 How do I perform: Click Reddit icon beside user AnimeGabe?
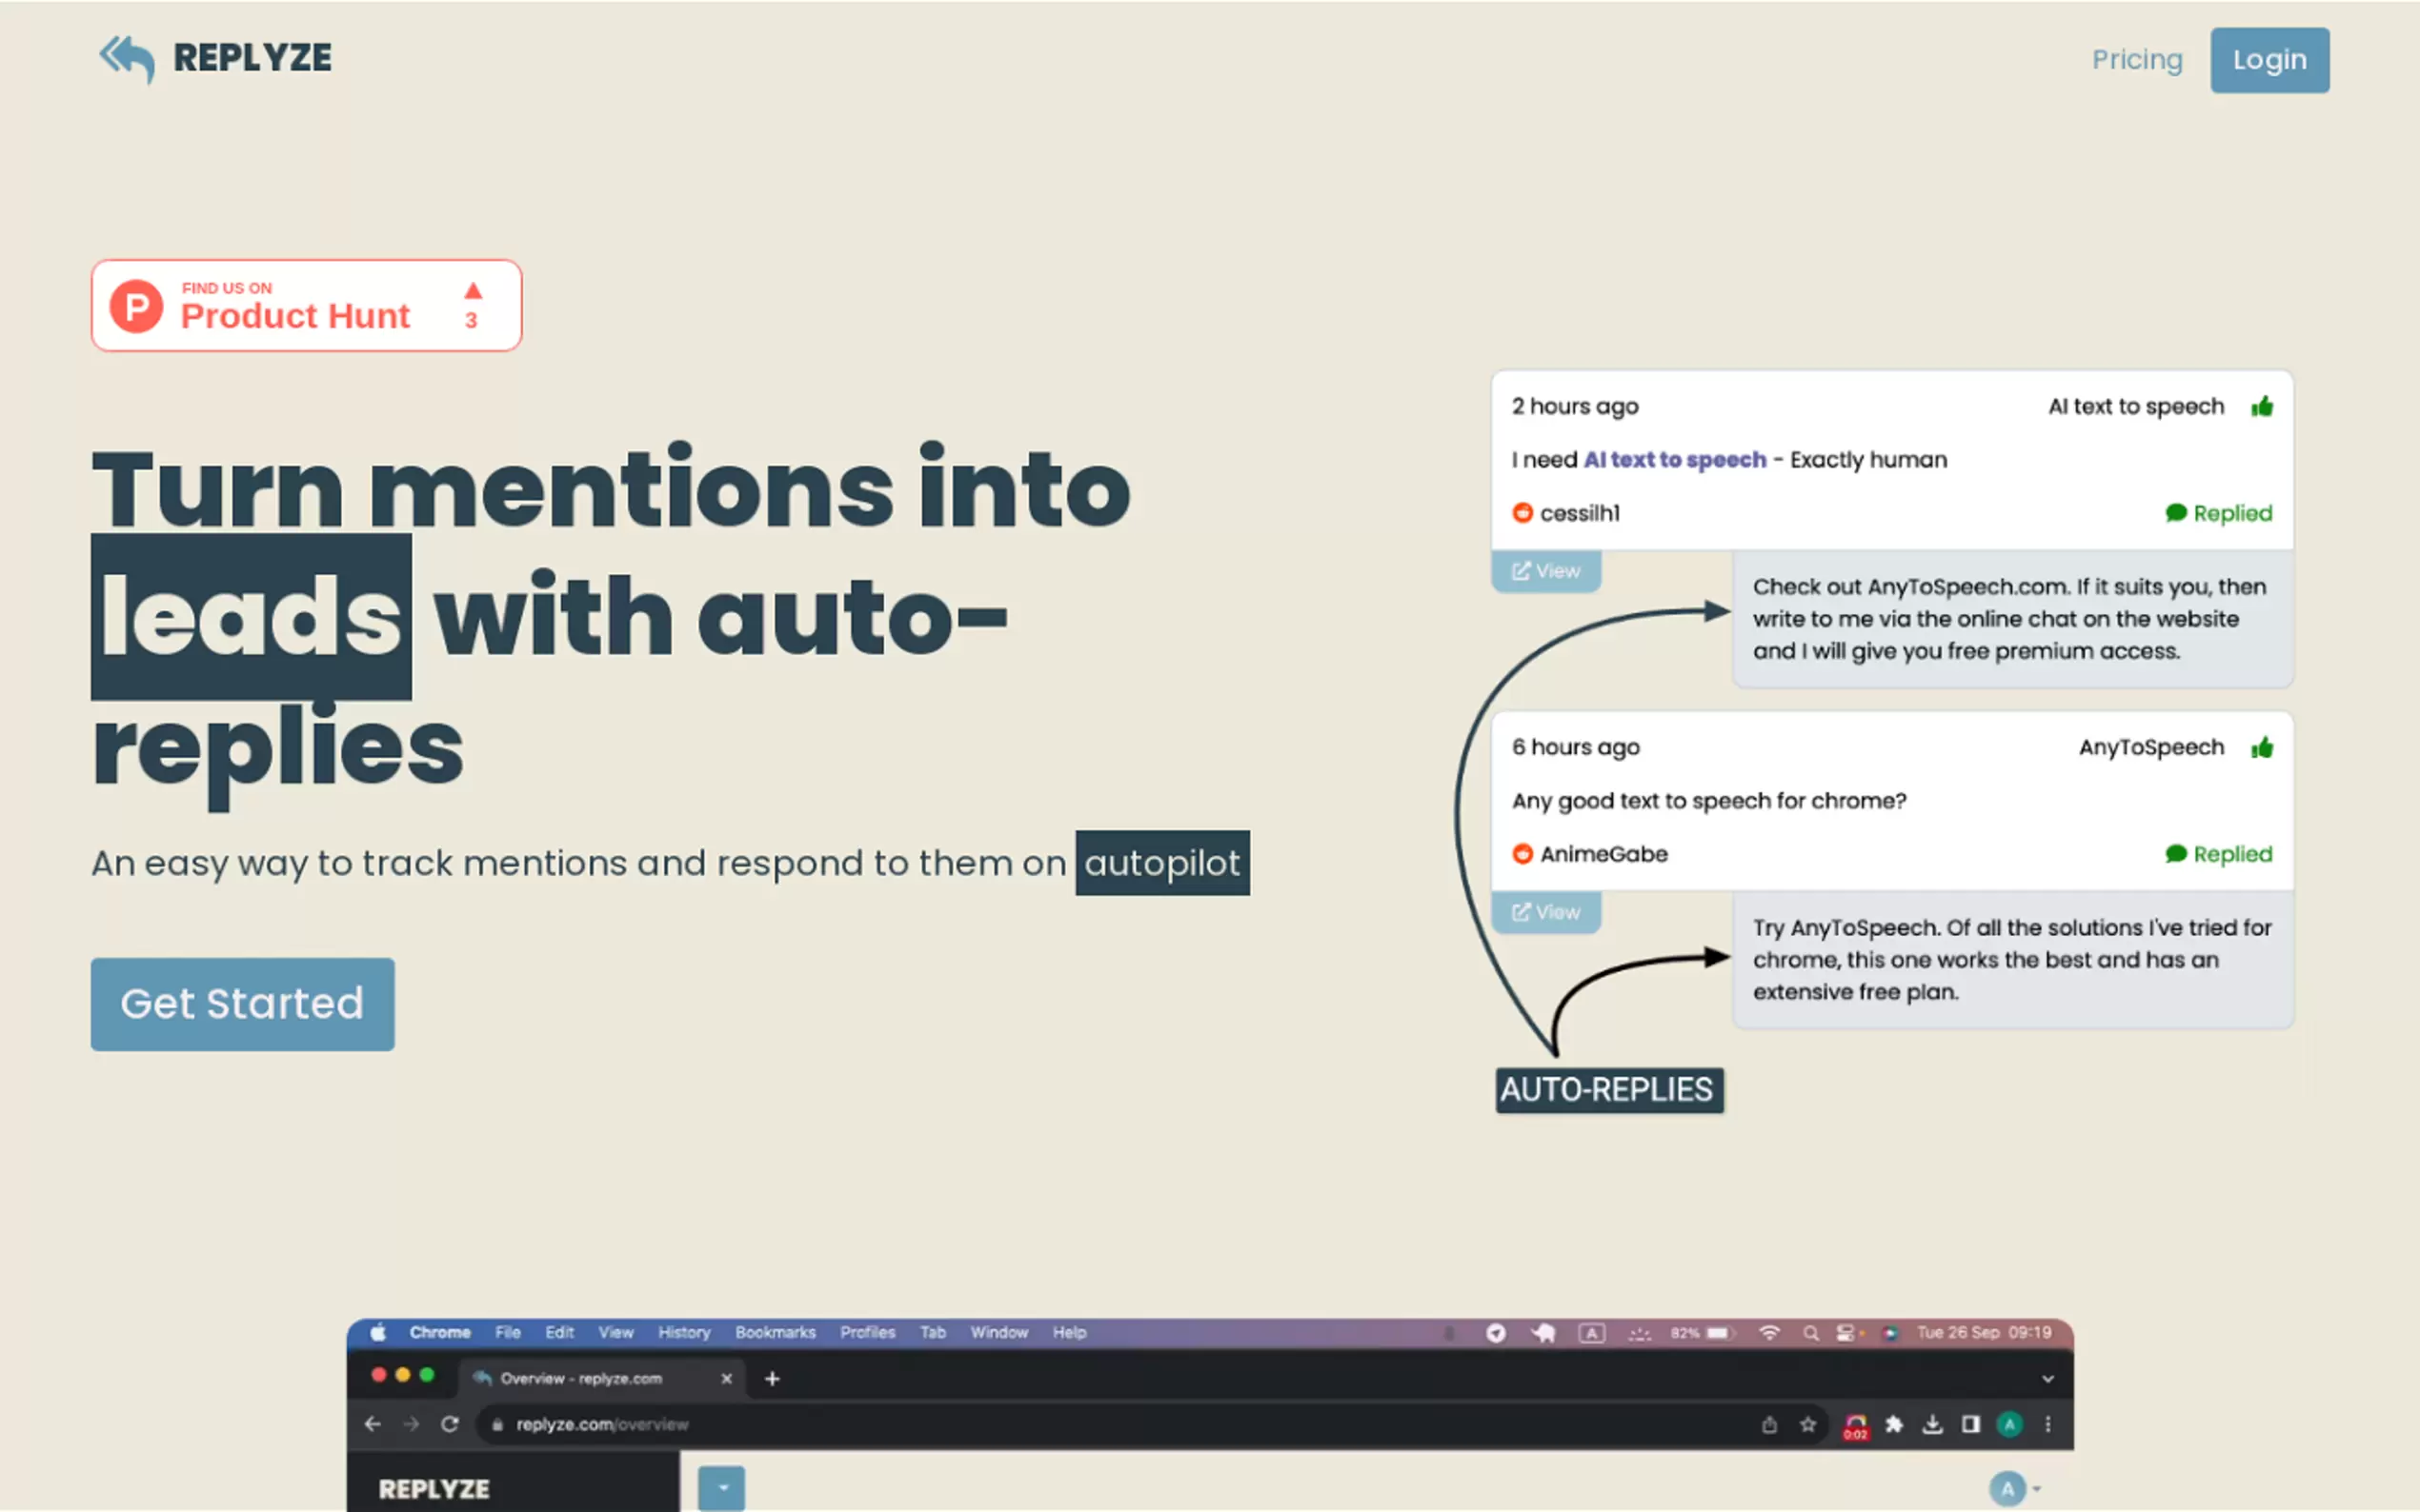pyautogui.click(x=1522, y=854)
